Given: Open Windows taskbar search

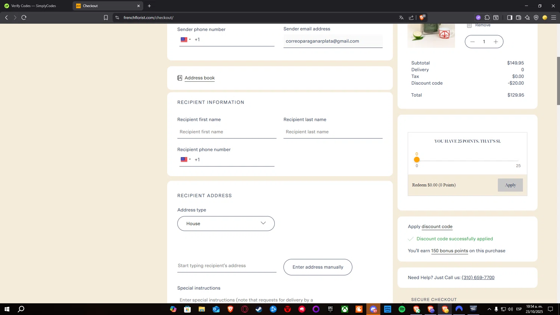Looking at the screenshot, I should (x=21, y=309).
